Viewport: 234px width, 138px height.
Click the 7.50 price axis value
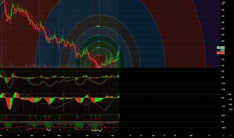(223, 10)
